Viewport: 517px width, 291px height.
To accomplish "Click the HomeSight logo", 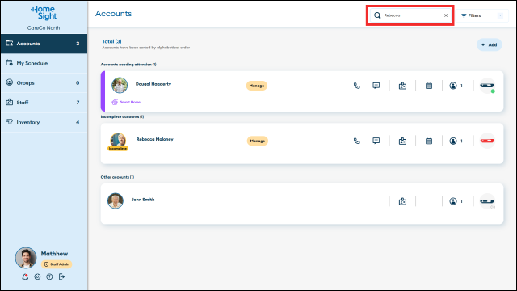I will tap(44, 13).
